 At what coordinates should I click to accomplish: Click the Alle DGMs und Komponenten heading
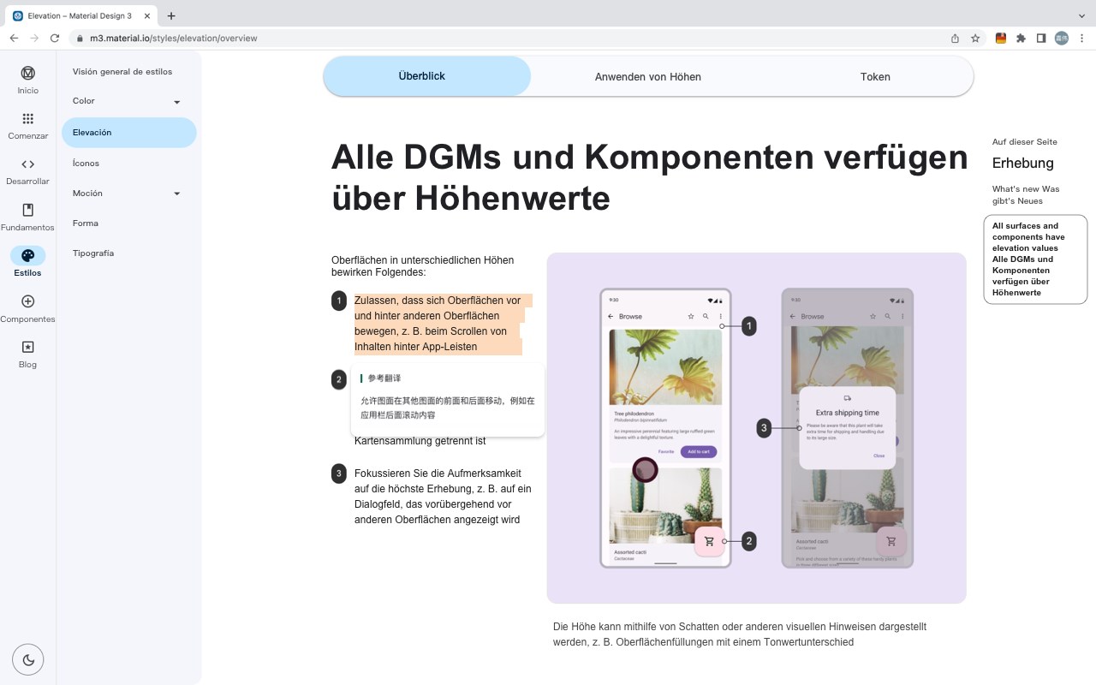649,177
